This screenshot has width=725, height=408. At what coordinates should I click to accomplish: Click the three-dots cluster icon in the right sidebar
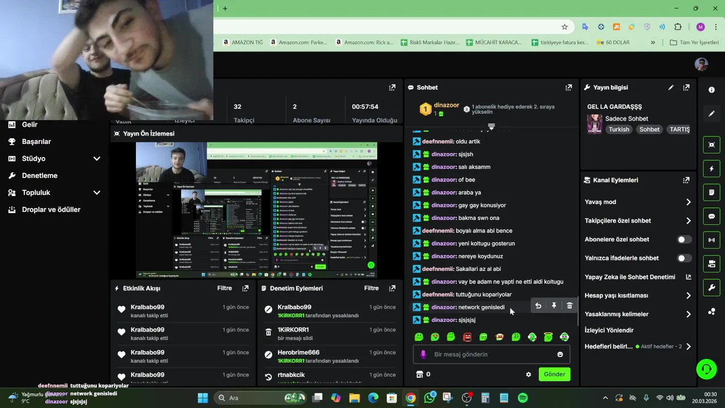(711, 311)
